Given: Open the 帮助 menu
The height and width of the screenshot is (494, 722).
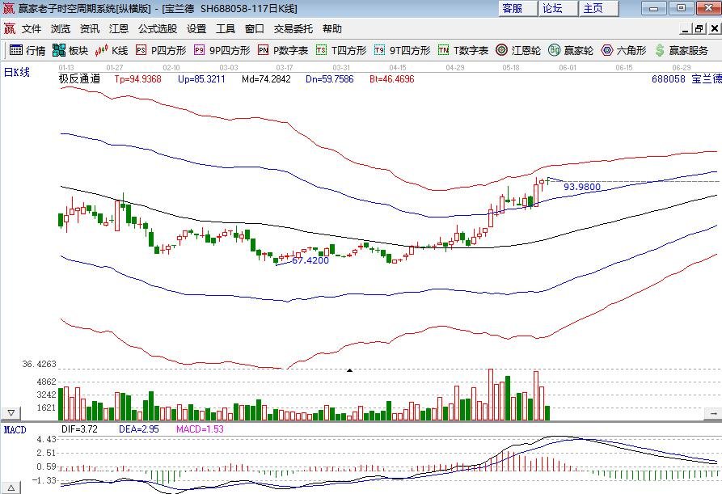Looking at the screenshot, I should [x=332, y=28].
